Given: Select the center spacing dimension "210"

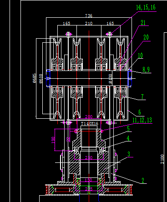Looking at the screenshot, I should pos(89,24).
